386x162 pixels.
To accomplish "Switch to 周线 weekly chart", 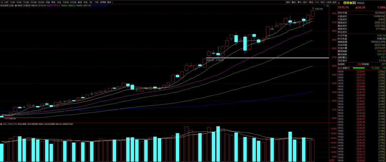I will 53,2.
